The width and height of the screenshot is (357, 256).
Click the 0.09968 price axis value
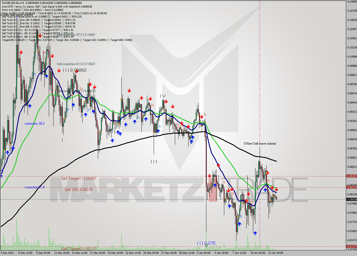(x=352, y=66)
